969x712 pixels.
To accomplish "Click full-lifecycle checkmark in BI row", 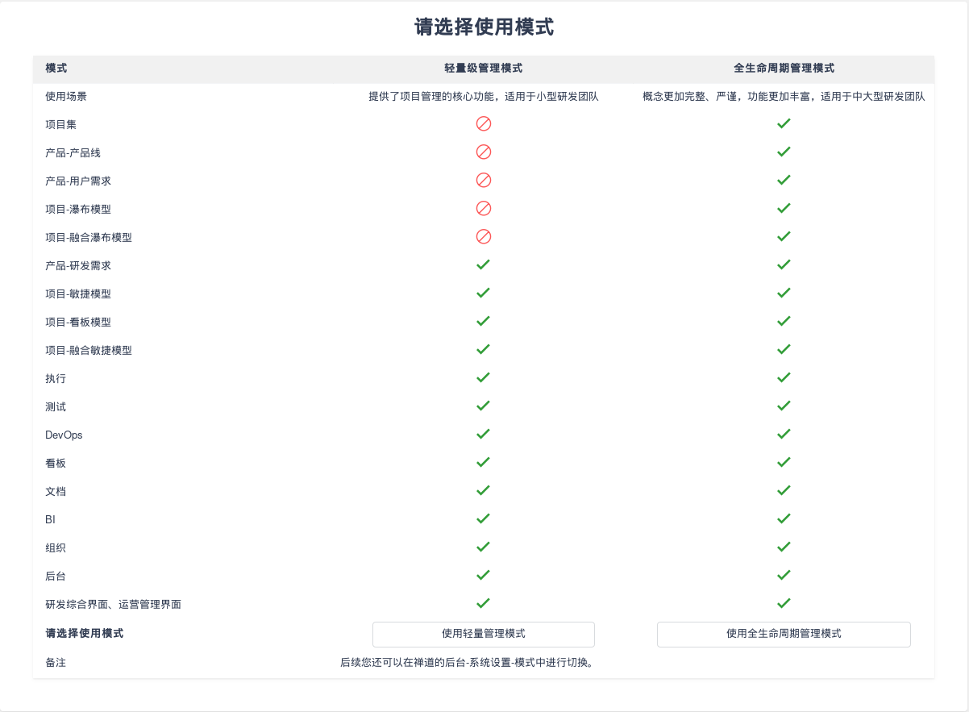I will (784, 518).
